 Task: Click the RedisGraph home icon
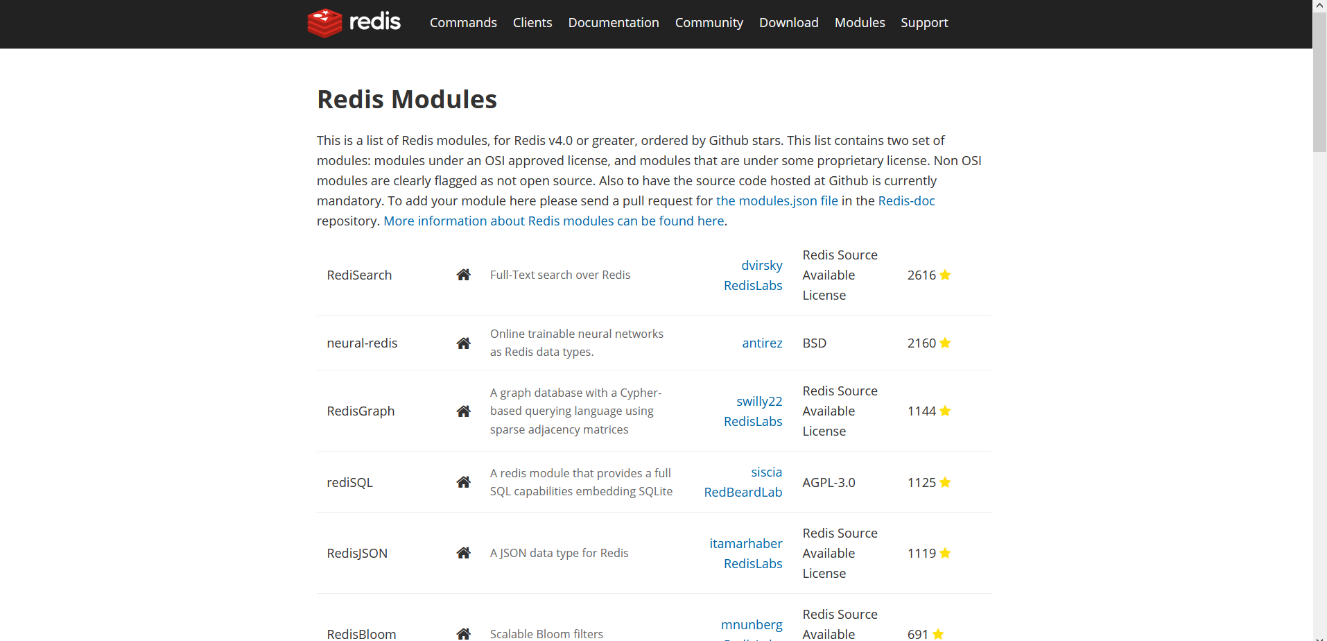pyautogui.click(x=464, y=411)
